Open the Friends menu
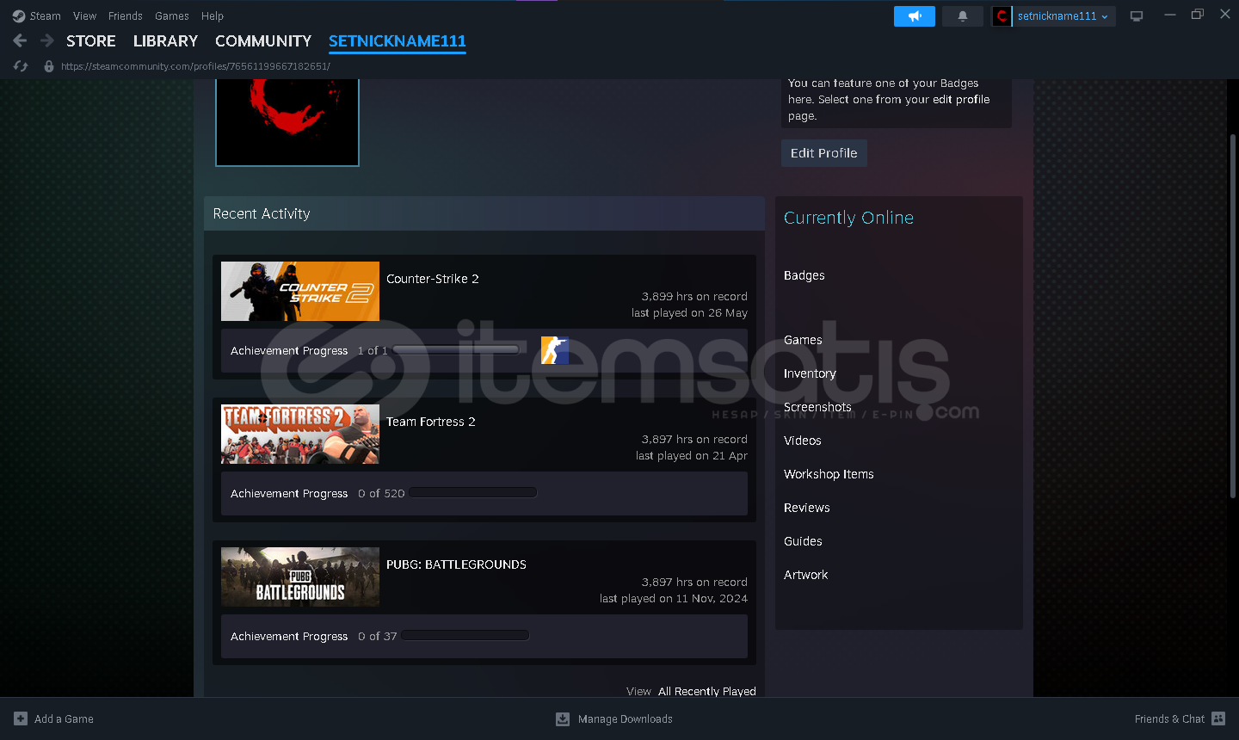This screenshot has height=740, width=1239. (x=126, y=16)
